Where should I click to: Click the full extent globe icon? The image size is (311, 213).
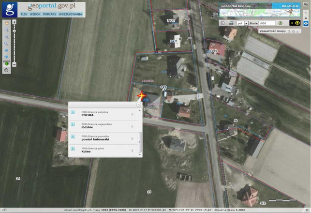point(7,70)
